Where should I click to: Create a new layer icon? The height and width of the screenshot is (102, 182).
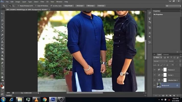pyautogui.click(x=174, y=95)
